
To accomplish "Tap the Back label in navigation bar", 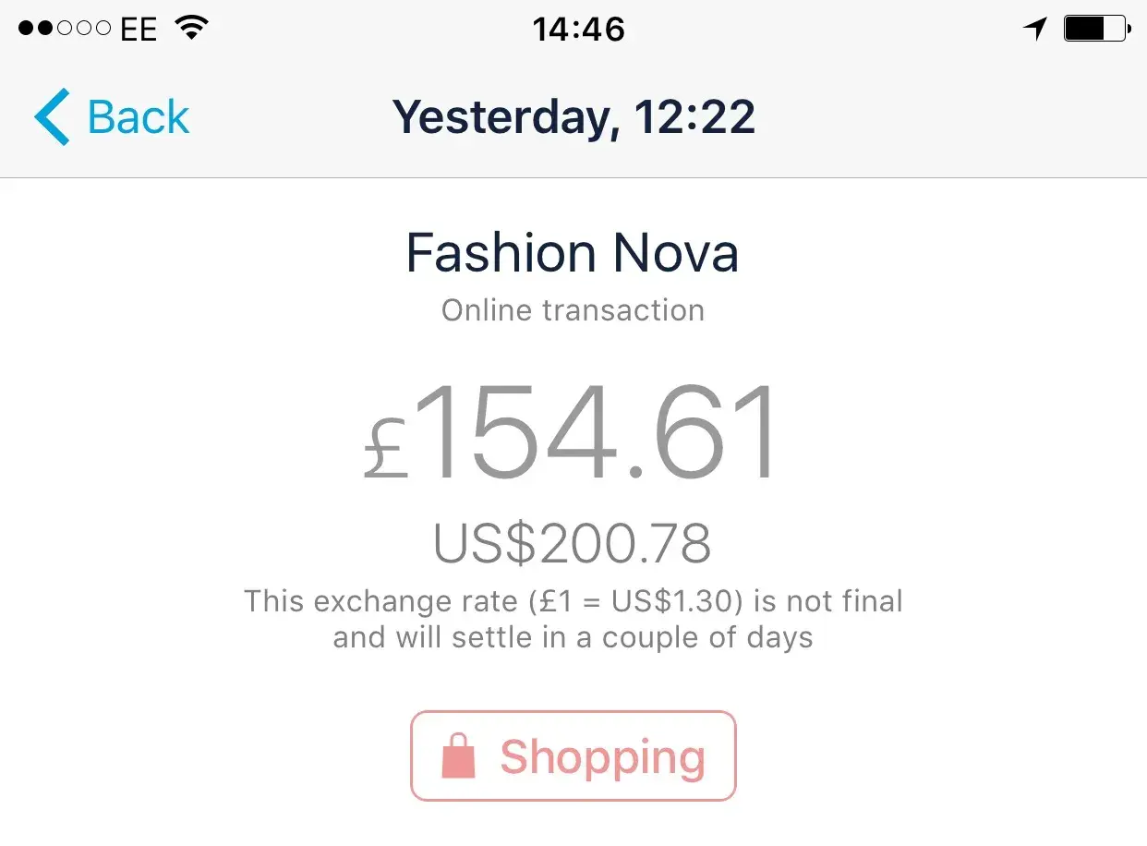I will tap(139, 117).
